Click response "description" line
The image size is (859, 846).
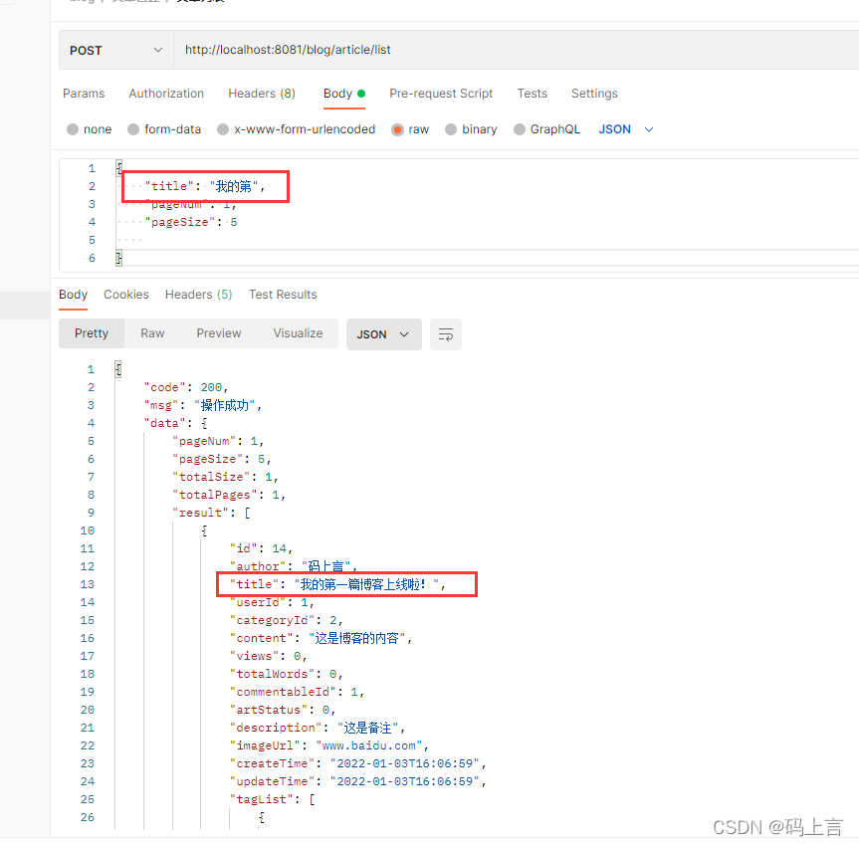coord(318,729)
